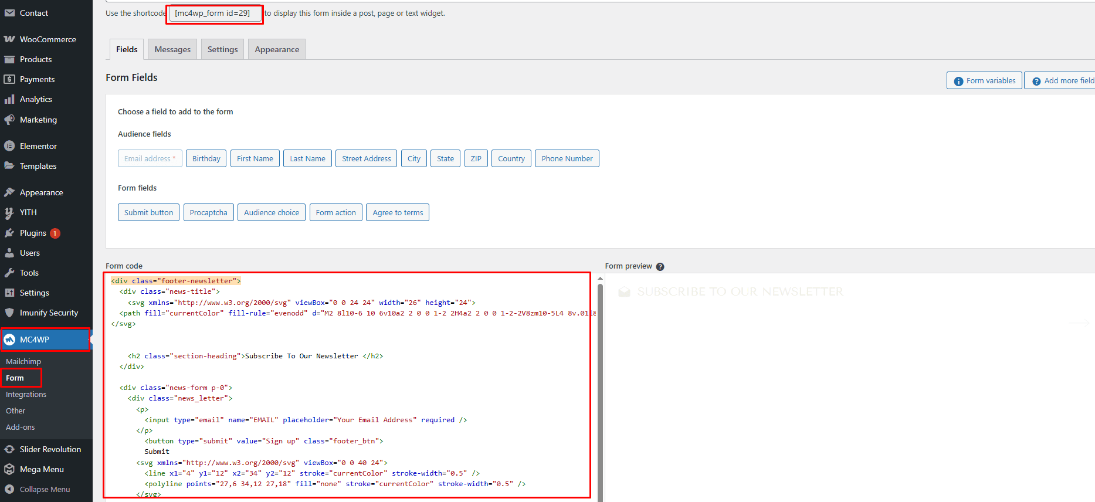Add the Birthday field
This screenshot has height=502, width=1095.
(206, 158)
